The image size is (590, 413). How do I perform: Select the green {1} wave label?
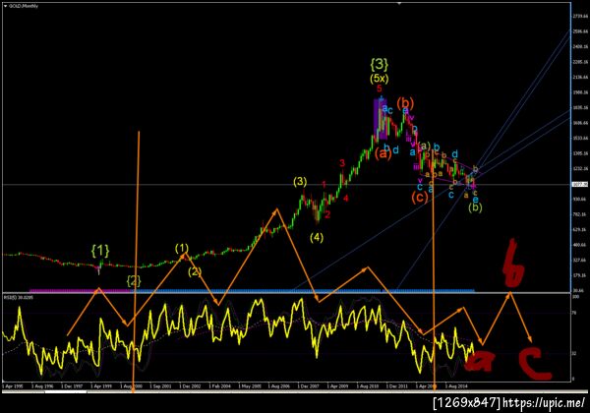click(x=100, y=250)
